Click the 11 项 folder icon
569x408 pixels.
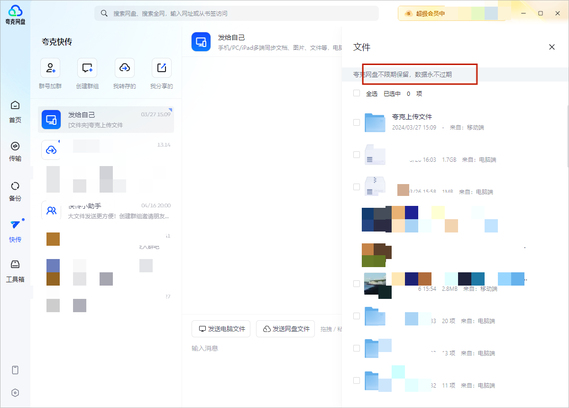375,380
